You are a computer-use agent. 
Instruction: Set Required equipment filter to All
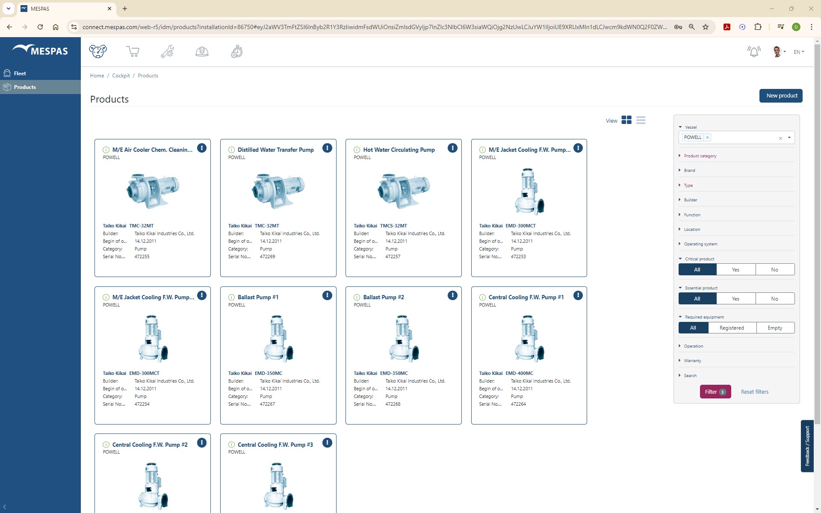coord(693,328)
